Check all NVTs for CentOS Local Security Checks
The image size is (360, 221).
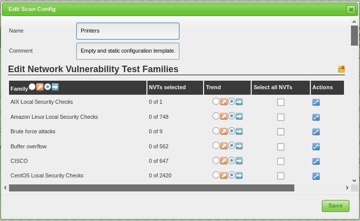click(x=281, y=176)
